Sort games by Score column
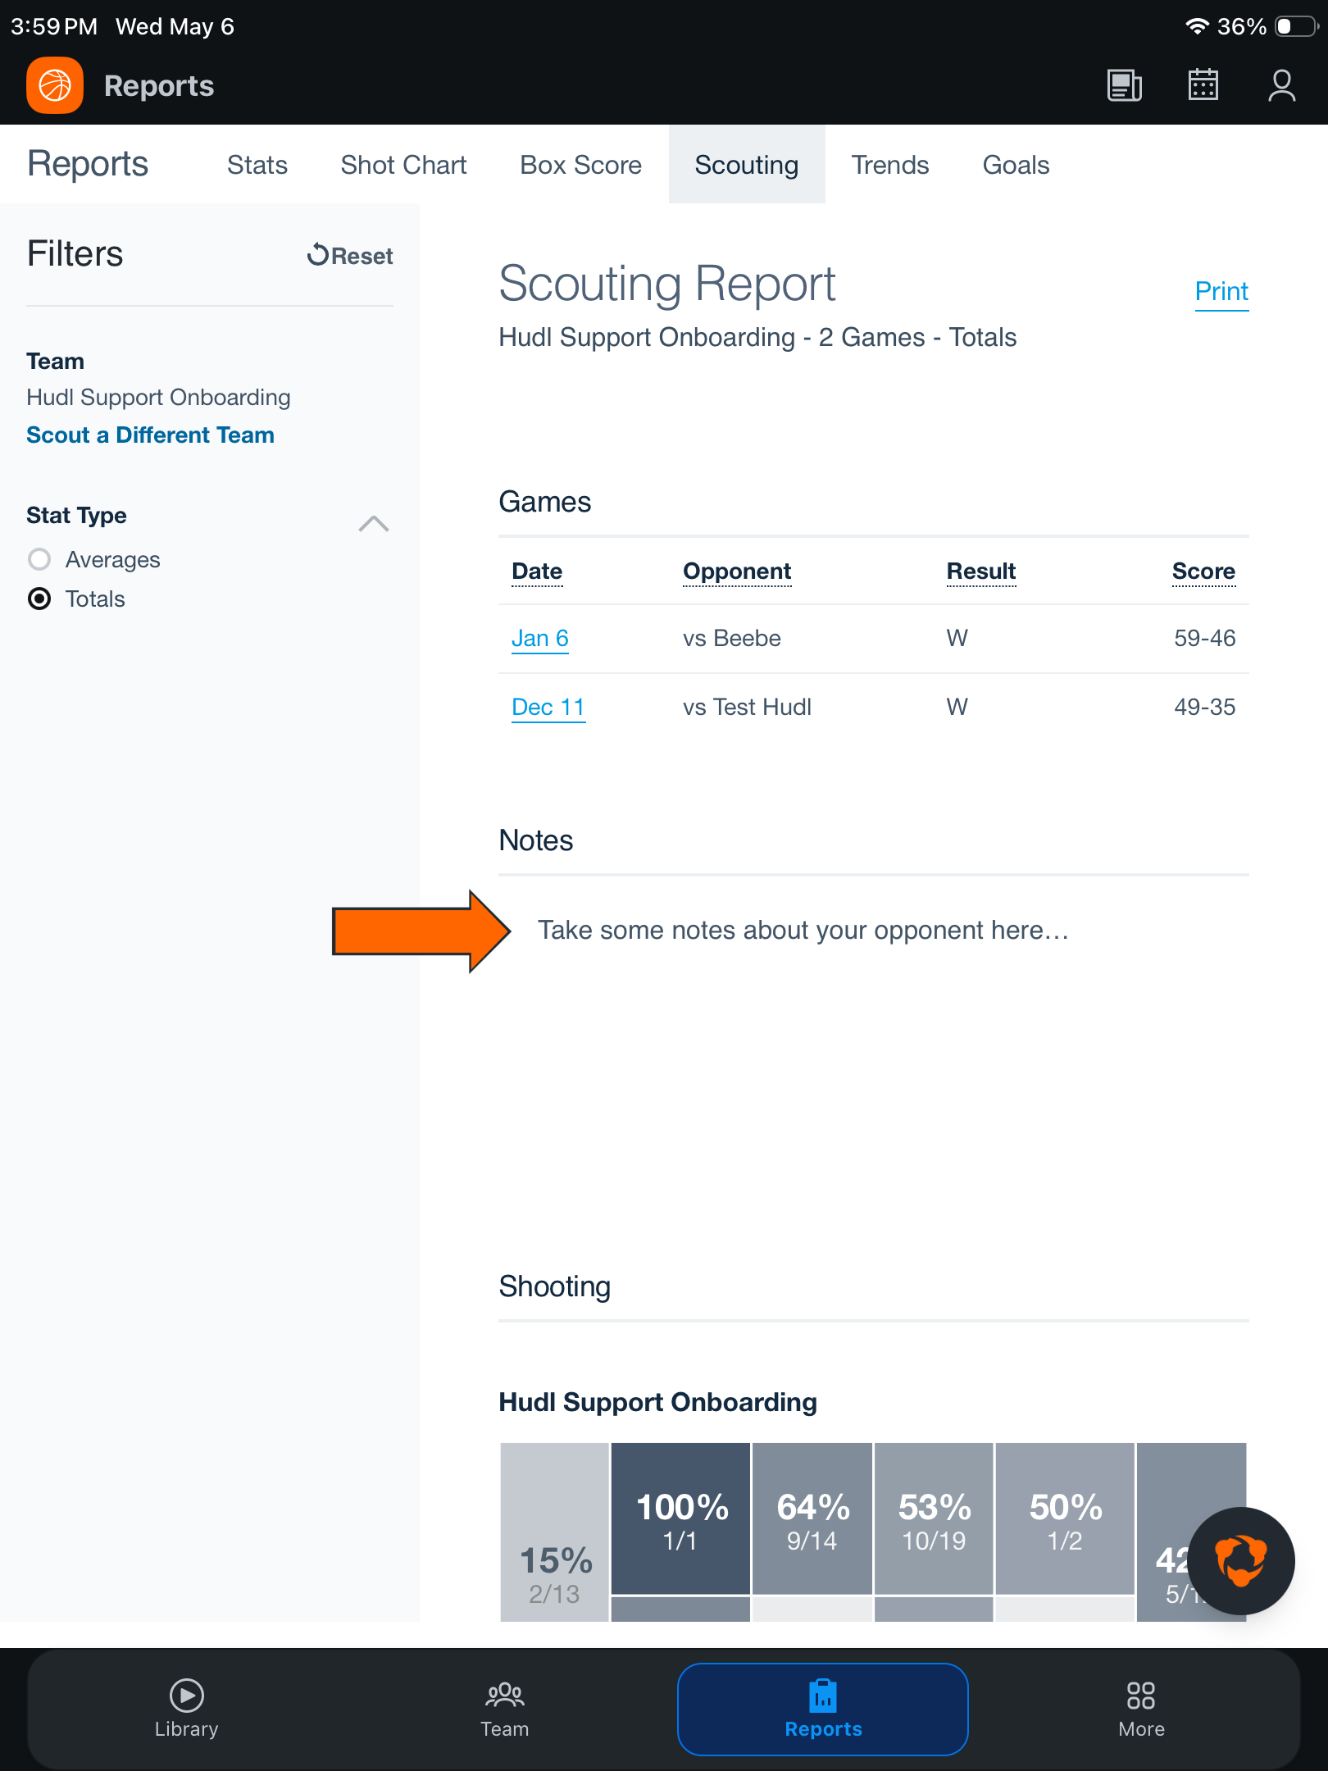 coord(1203,571)
